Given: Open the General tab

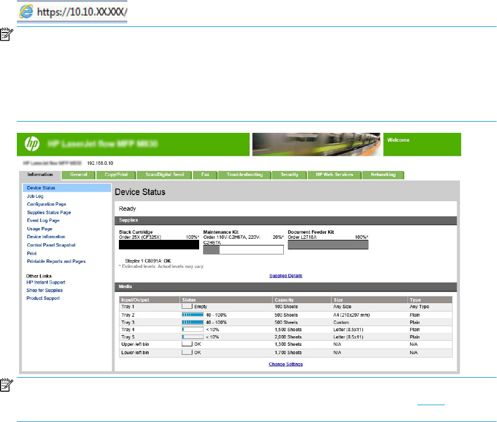Looking at the screenshot, I should tap(79, 175).
